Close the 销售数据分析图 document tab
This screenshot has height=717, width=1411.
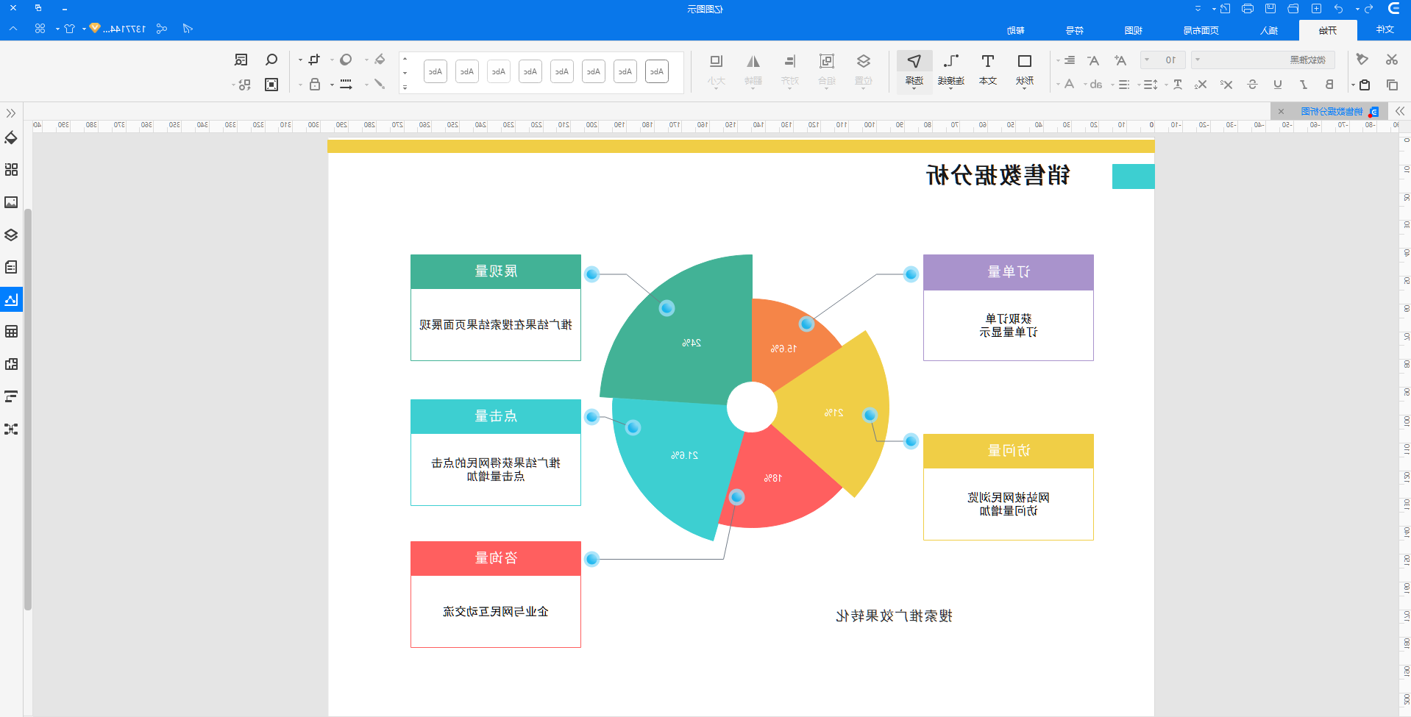(1281, 112)
